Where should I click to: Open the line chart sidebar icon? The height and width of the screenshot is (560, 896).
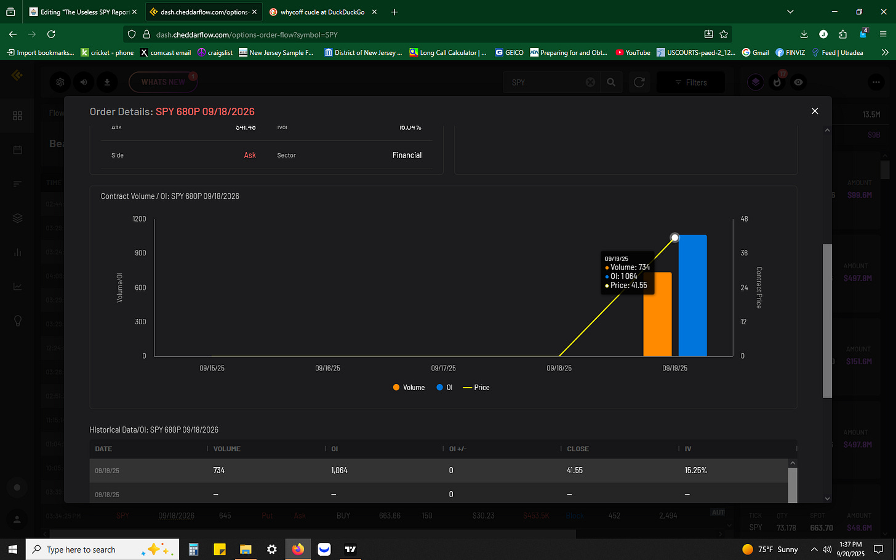coord(17,286)
